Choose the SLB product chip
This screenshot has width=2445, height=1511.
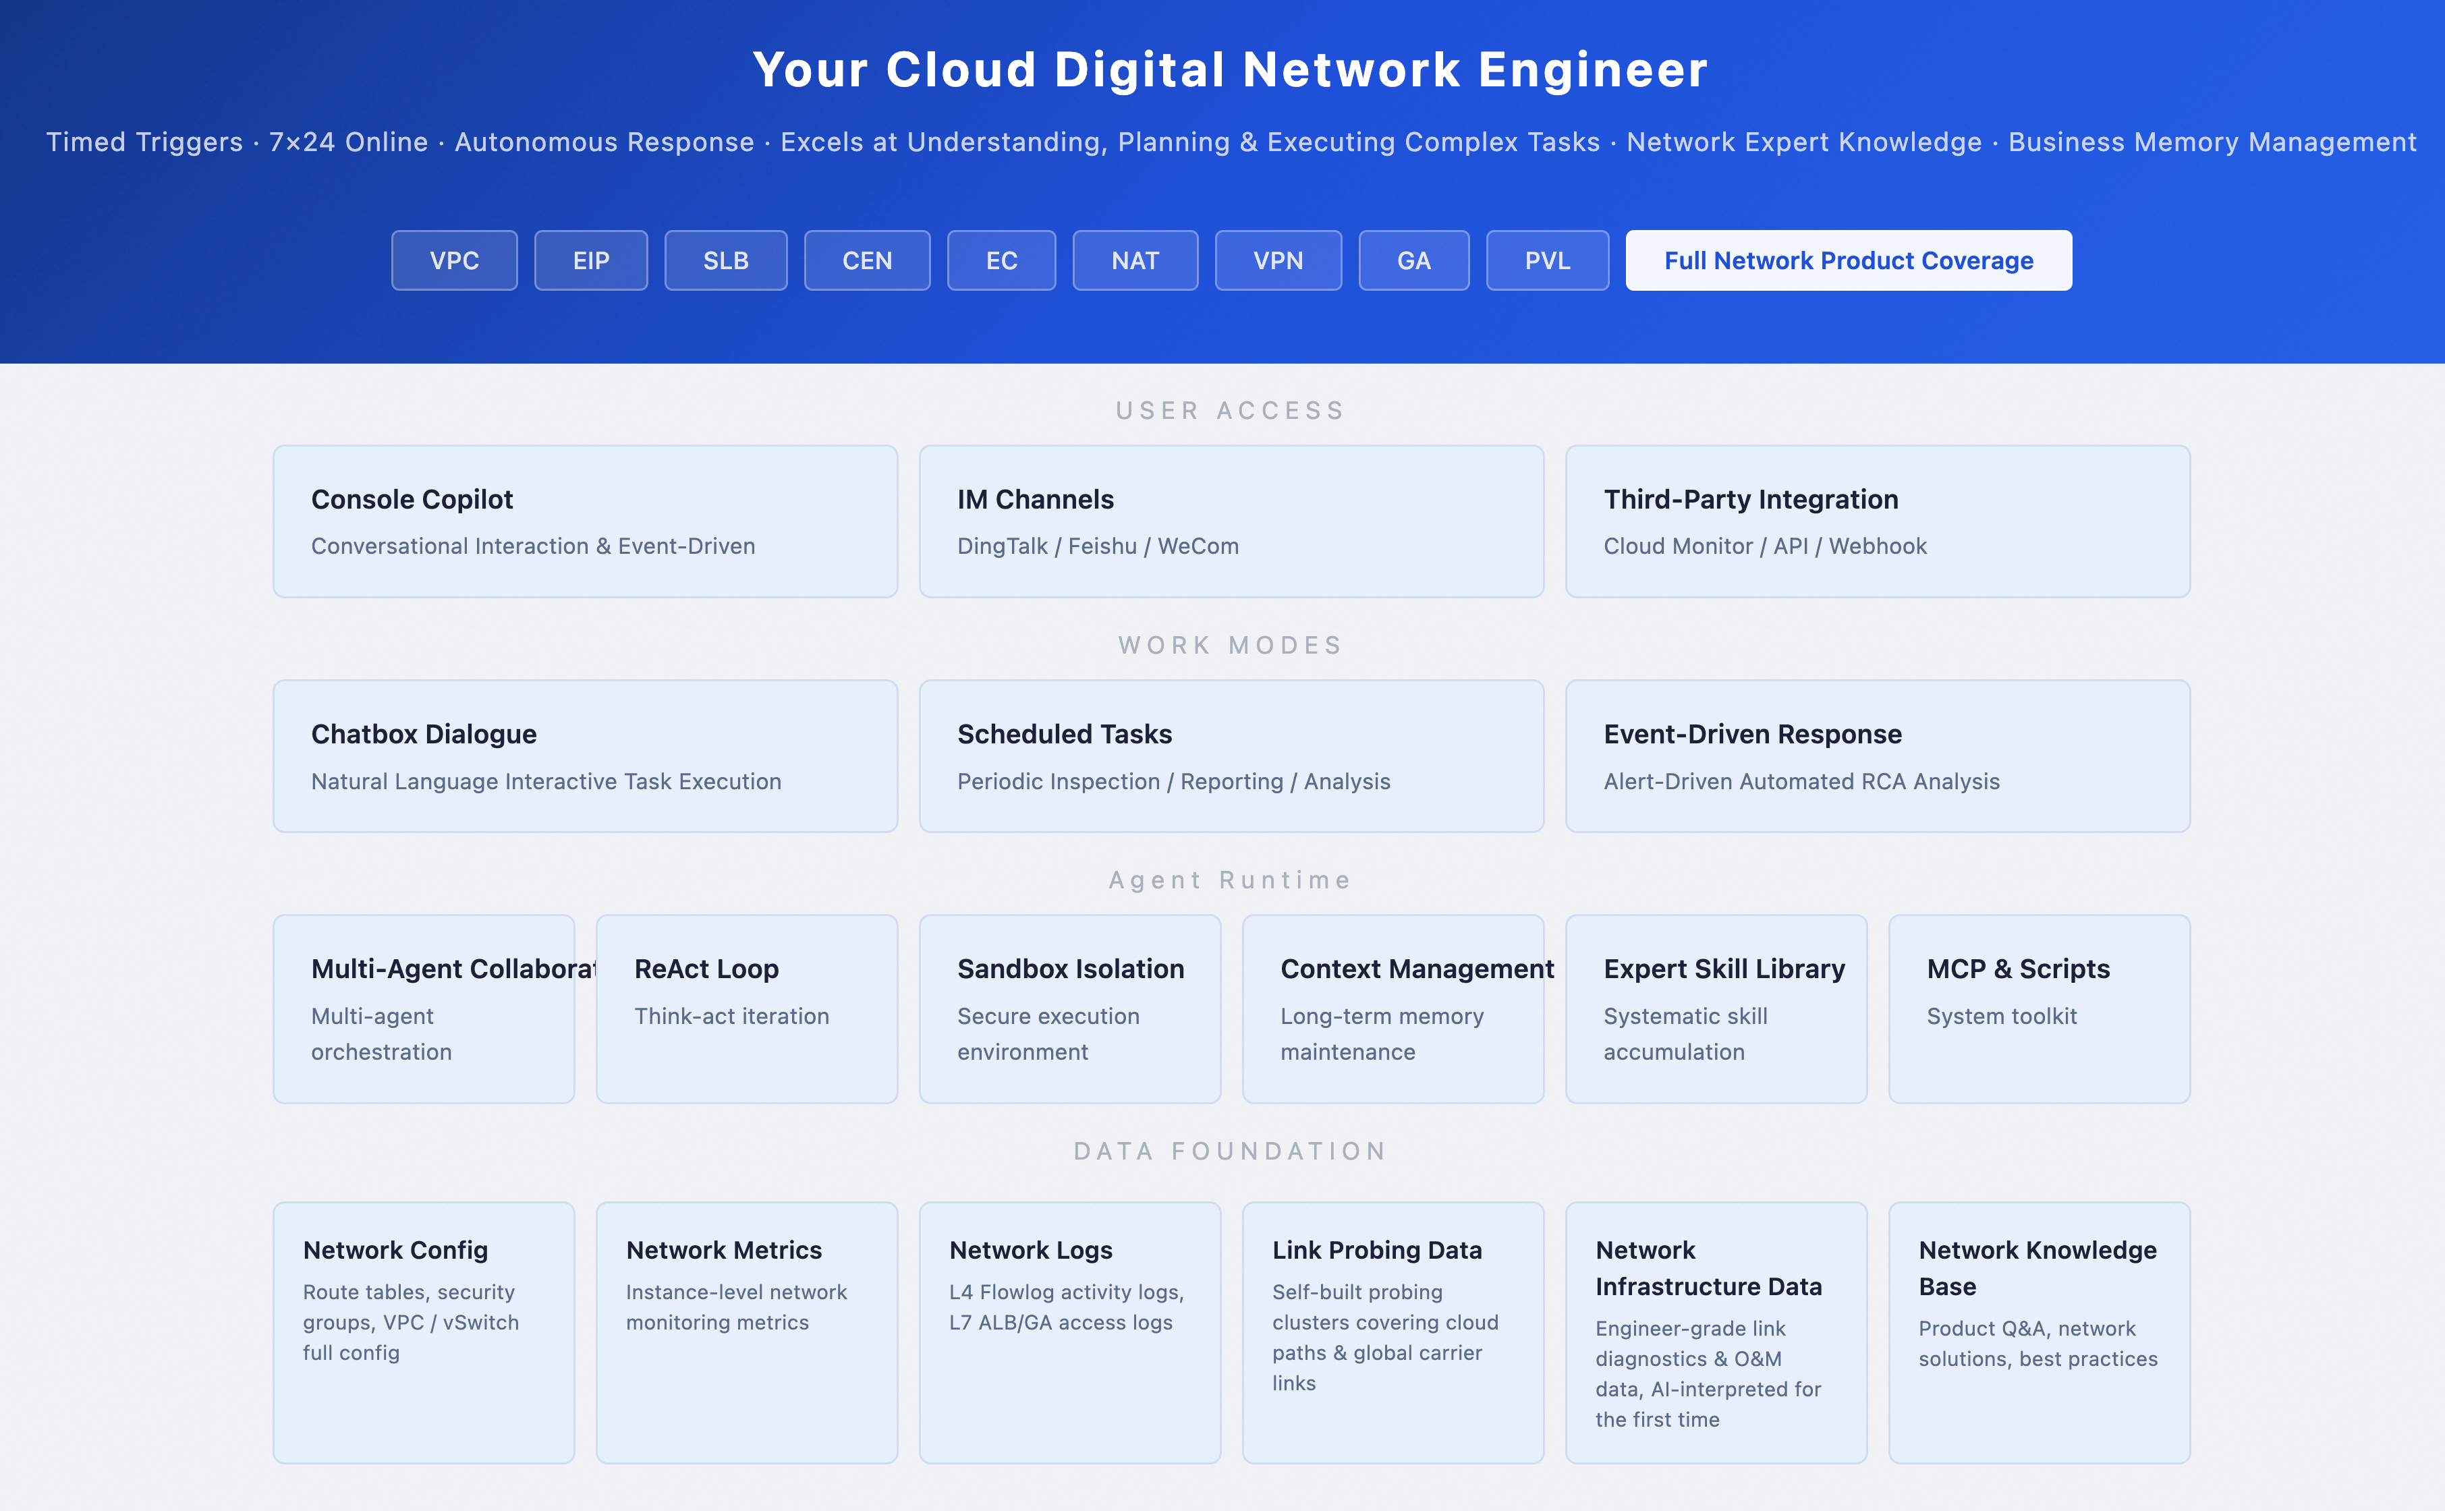(x=725, y=261)
